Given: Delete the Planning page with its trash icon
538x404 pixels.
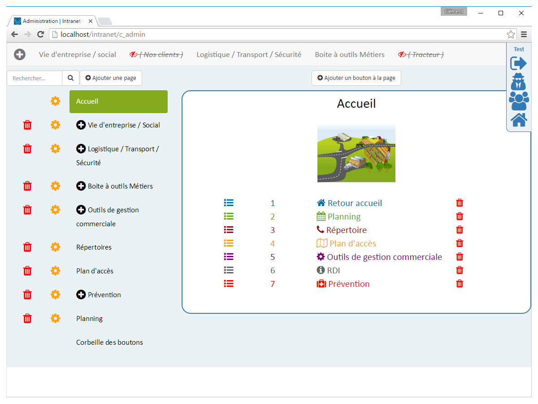Looking at the screenshot, I should [x=27, y=318].
